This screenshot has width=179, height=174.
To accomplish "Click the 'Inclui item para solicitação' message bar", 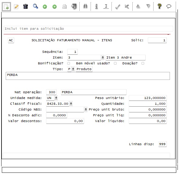I will [88, 29].
